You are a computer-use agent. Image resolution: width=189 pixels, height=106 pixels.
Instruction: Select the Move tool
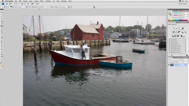point(2,12)
